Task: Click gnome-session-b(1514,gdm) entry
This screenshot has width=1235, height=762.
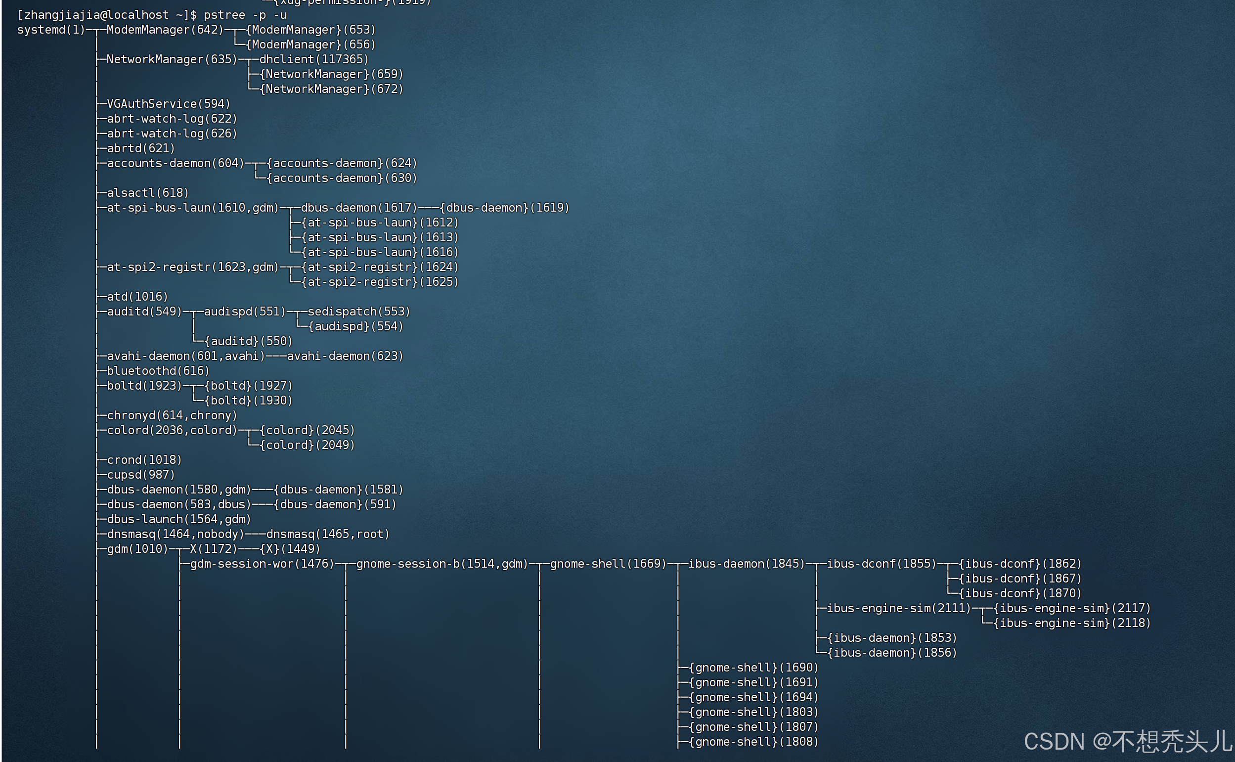Action: click(x=442, y=563)
